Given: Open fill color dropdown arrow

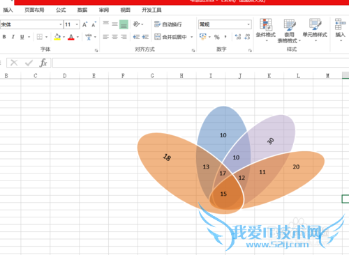Looking at the screenshot, I should tap(64, 37).
